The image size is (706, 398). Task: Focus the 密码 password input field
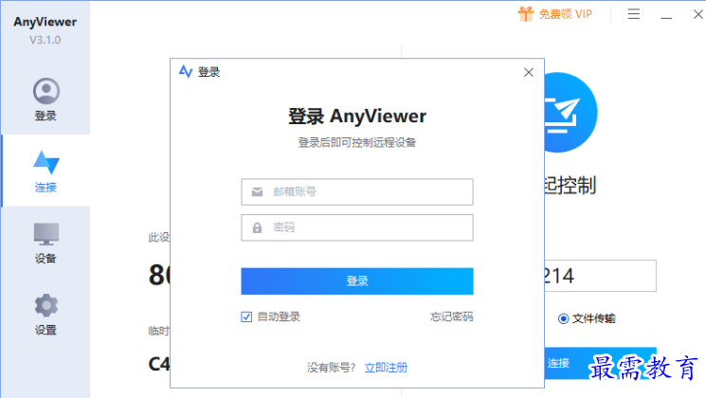pos(357,227)
